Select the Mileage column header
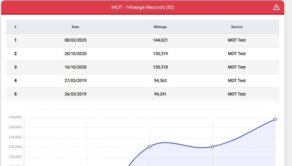 (x=160, y=27)
